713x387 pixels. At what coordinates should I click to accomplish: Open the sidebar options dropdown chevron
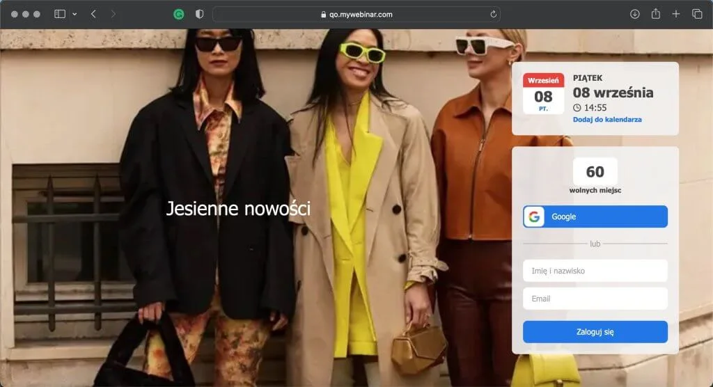click(x=75, y=14)
